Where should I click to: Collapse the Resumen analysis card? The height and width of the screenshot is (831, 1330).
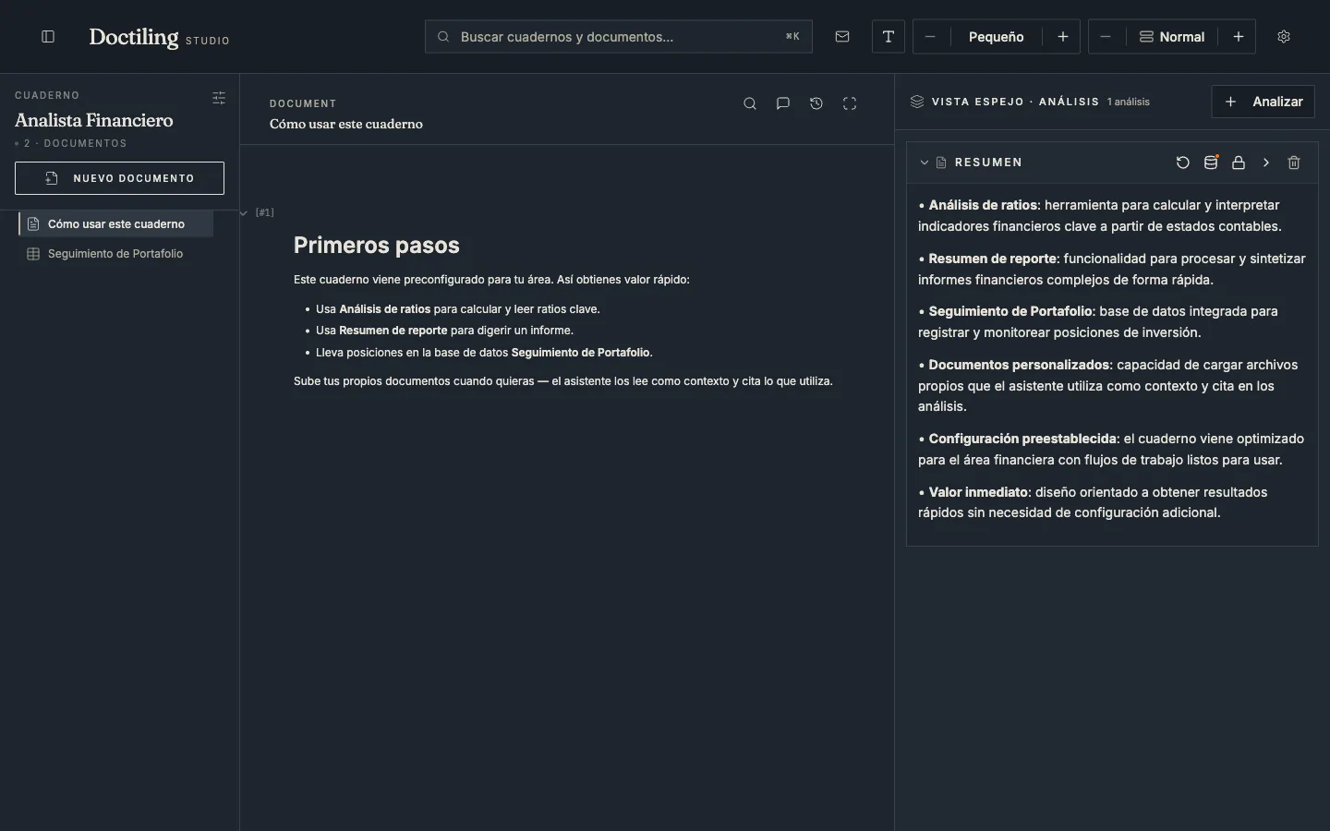click(x=925, y=163)
